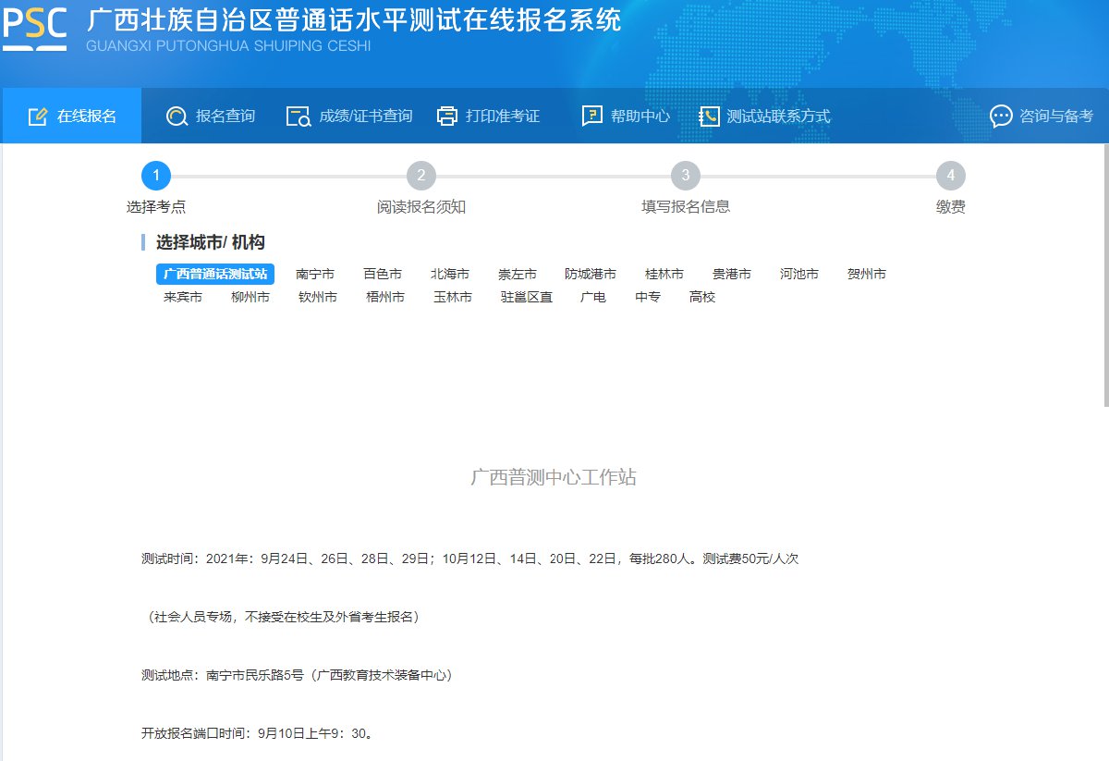
Task: Open the 帮助中心 menu item
Action: [x=640, y=117]
